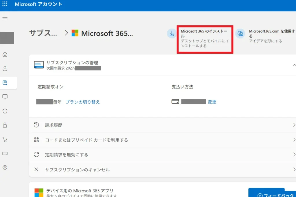Open the payment options card sidebar icon
This screenshot has width=296, height=197.
(x=5, y=153)
